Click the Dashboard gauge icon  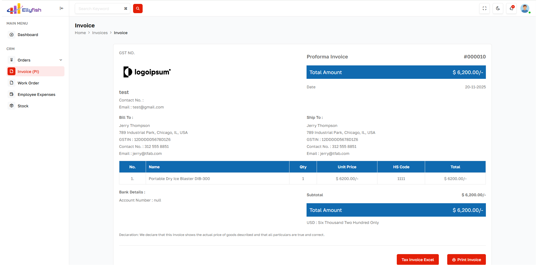coord(11,35)
